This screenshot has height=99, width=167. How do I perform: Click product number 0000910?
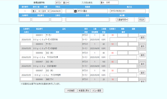39,44
